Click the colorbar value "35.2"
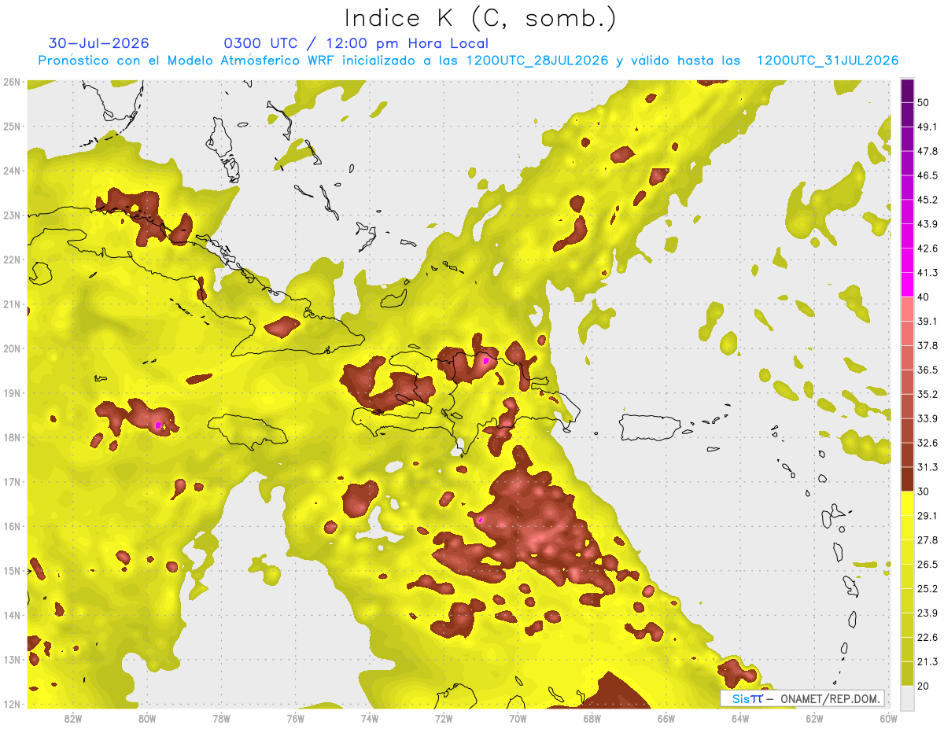Image resolution: width=944 pixels, height=729 pixels. pos(927,394)
